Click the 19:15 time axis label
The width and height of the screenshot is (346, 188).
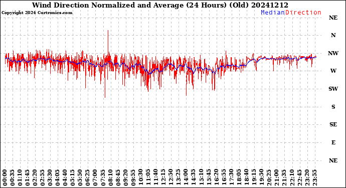tap(254, 178)
